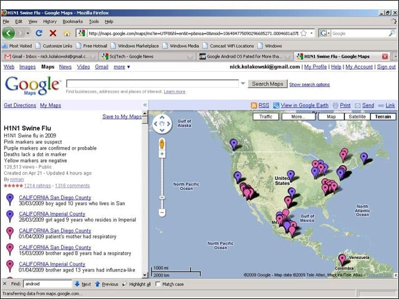Zoom in with the plus button

[x=162, y=154]
